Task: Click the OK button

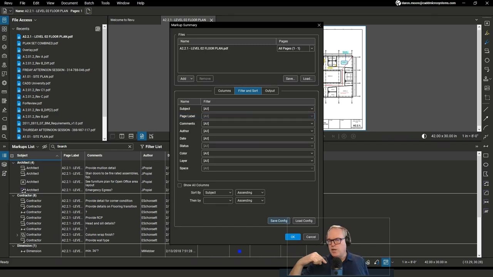Action: tap(293, 237)
